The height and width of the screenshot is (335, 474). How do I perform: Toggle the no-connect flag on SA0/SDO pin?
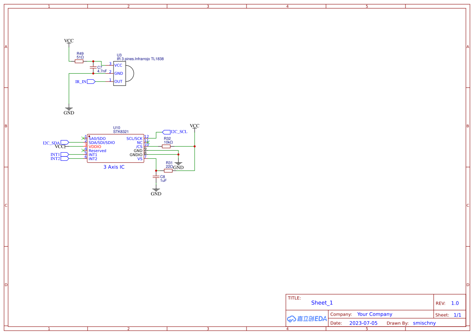(x=83, y=138)
